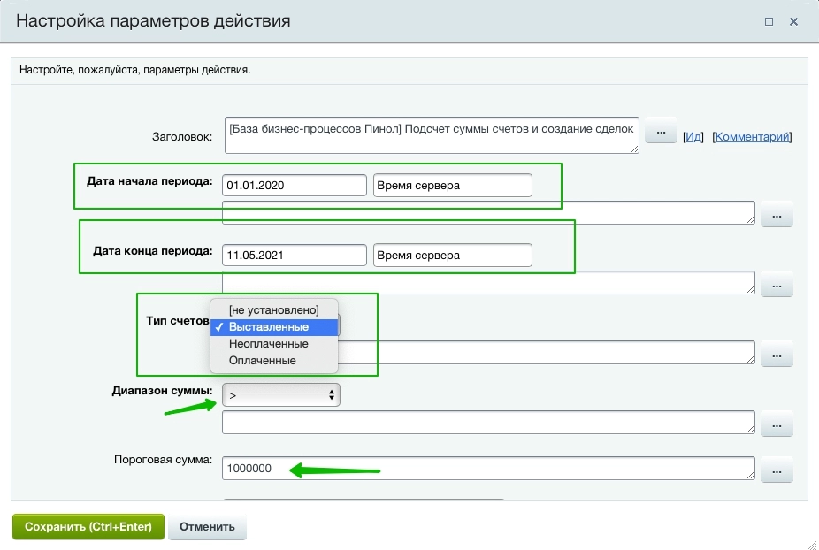The height and width of the screenshot is (550, 819).
Task: Edit the end date 11.05.2021 field
Action: pos(294,255)
